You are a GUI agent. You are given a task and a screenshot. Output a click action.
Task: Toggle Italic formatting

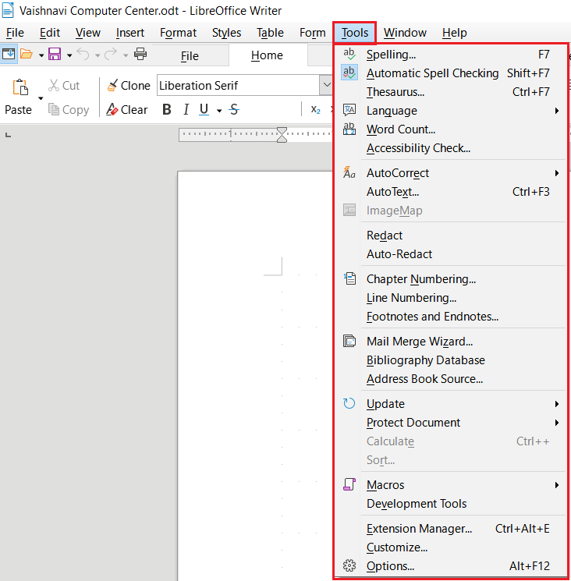tap(186, 110)
